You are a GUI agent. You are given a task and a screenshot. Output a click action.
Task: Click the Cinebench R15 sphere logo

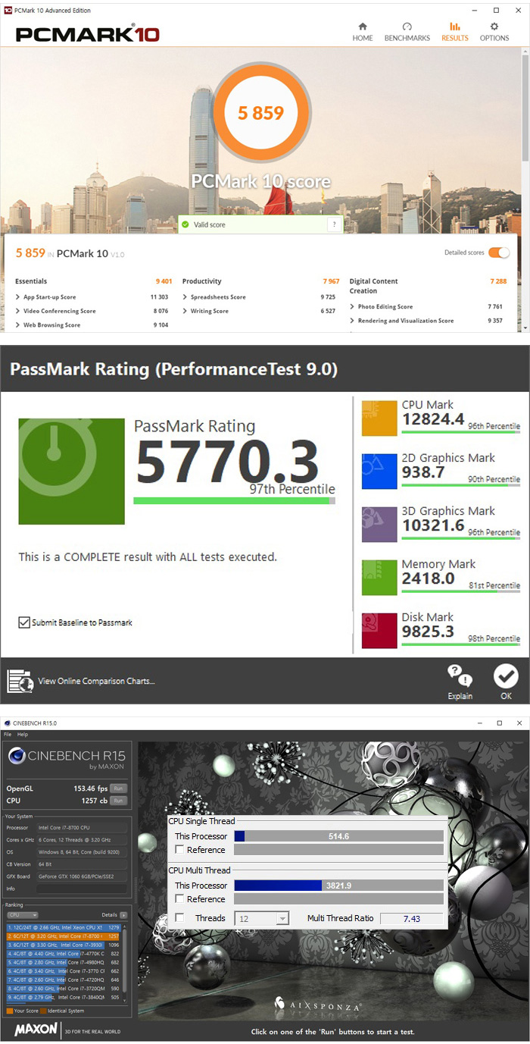[x=17, y=755]
